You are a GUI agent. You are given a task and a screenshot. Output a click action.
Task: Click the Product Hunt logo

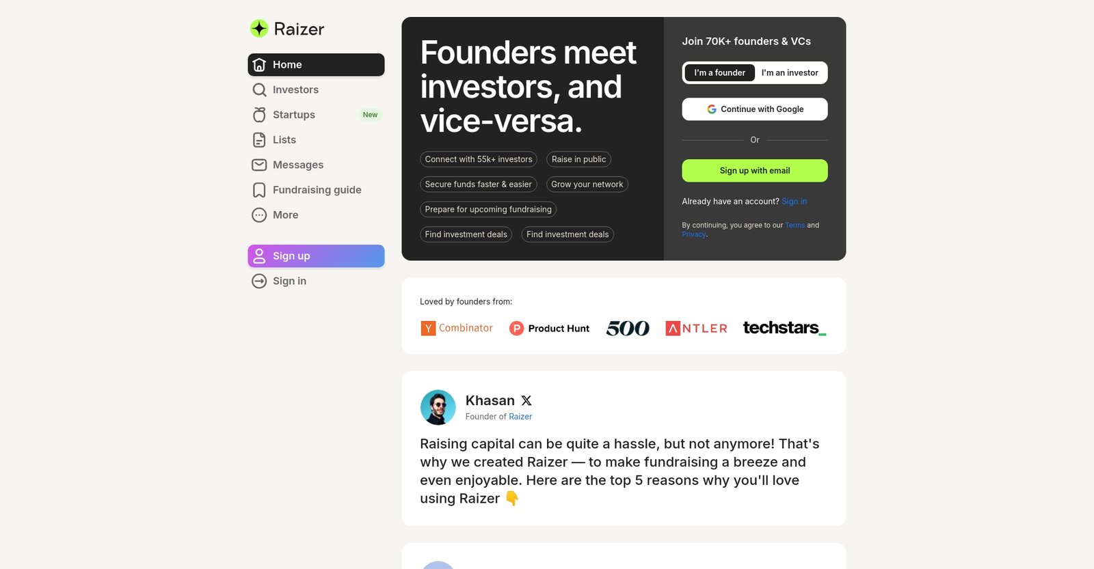(x=549, y=328)
